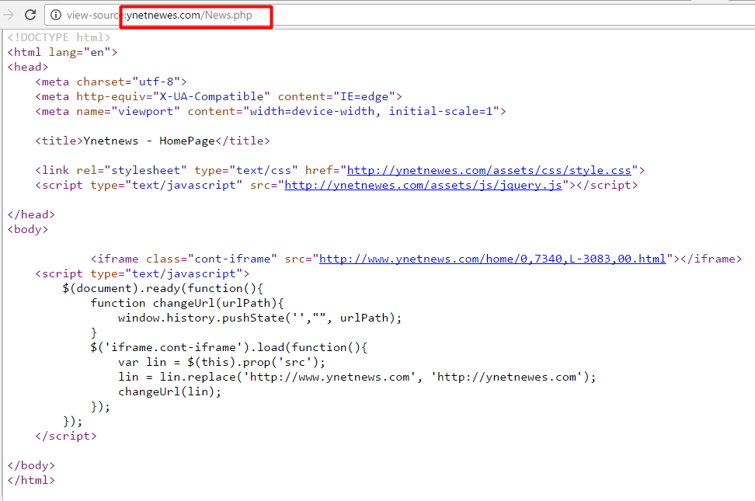The height and width of the screenshot is (501, 755).
Task: Click the closing </html> tag
Action: (31, 480)
